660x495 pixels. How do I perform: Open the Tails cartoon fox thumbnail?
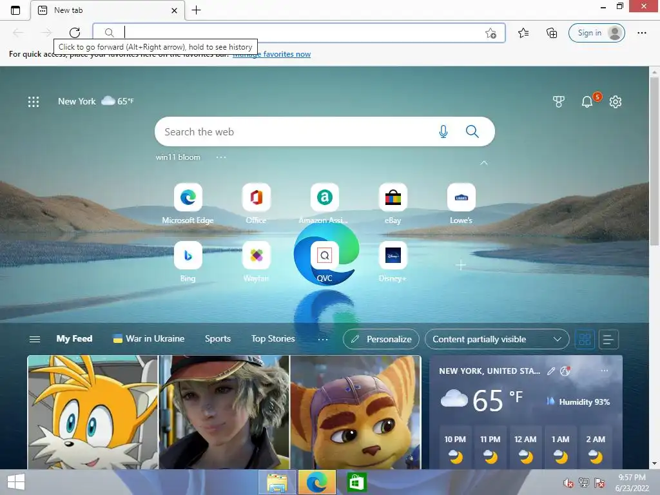point(93,412)
